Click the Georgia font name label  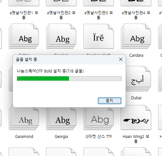[x=61, y=137]
